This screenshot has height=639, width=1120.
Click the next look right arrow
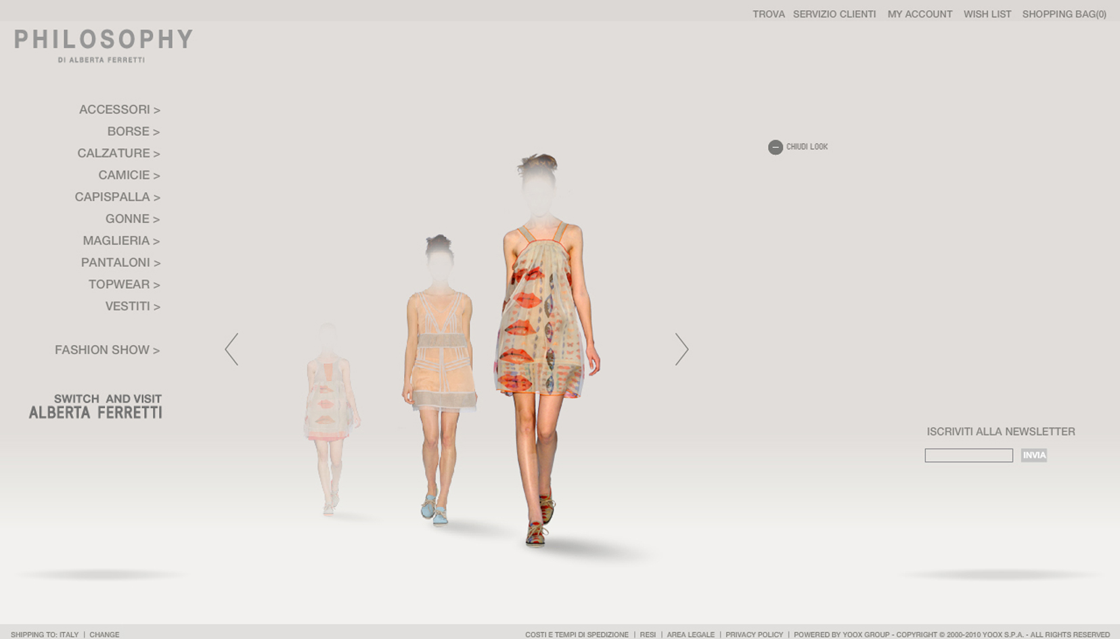681,349
